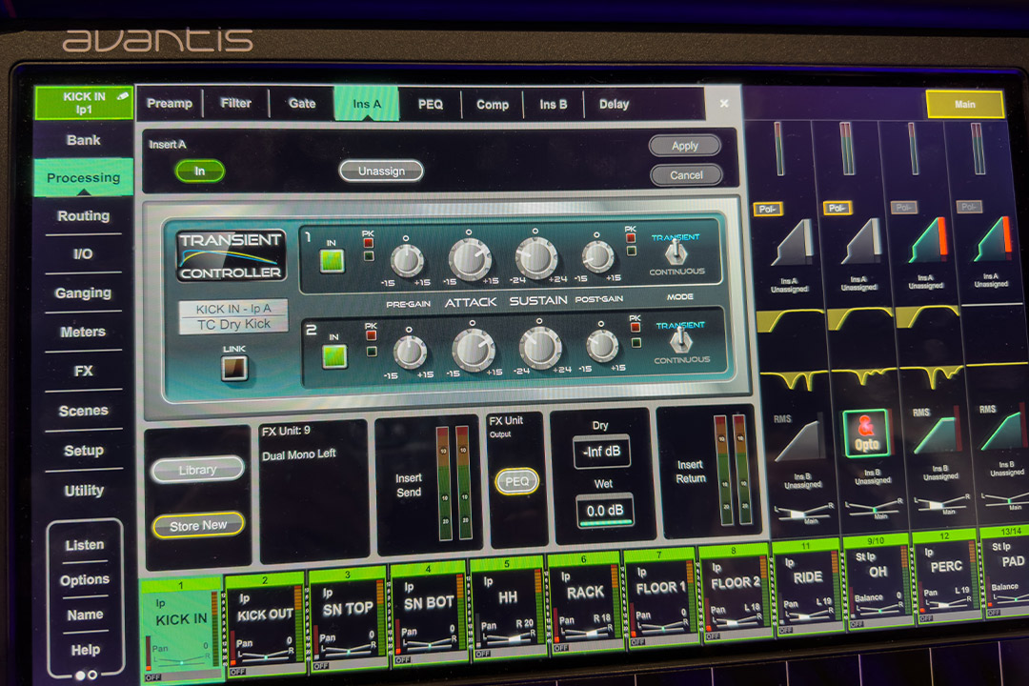Tap the page indicator dots below Help
Image resolution: width=1029 pixels, height=686 pixels.
tap(86, 675)
